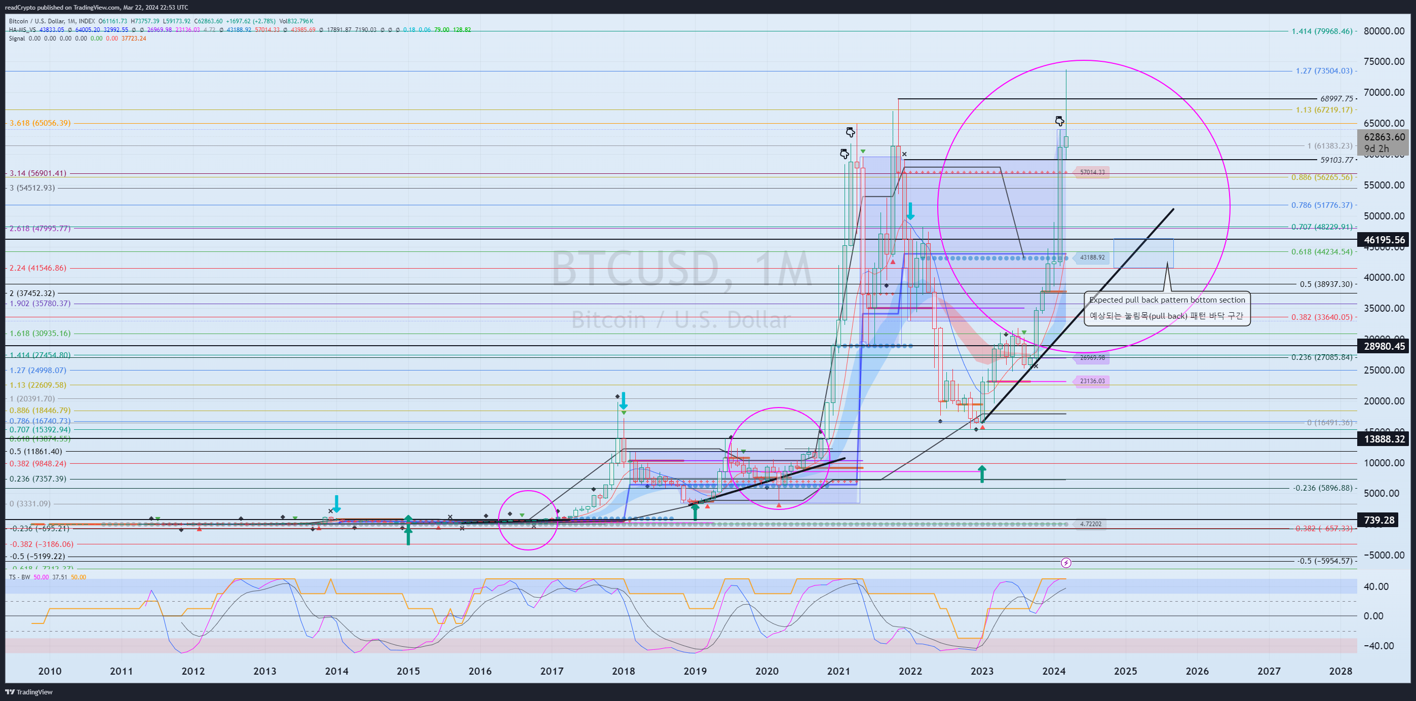
Task: Click the pink lightning bolt event icon
Action: click(1065, 563)
